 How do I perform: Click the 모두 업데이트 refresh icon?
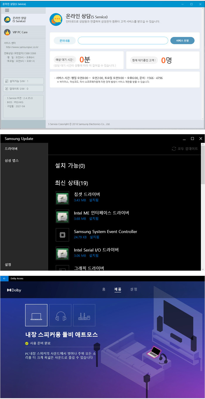point(174,149)
